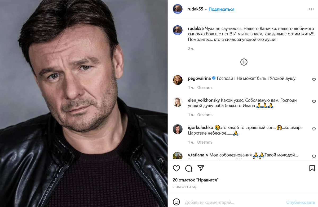The width and height of the screenshot is (318, 207).
Task: Click igorkulachko's profile avatar
Action: point(178,129)
